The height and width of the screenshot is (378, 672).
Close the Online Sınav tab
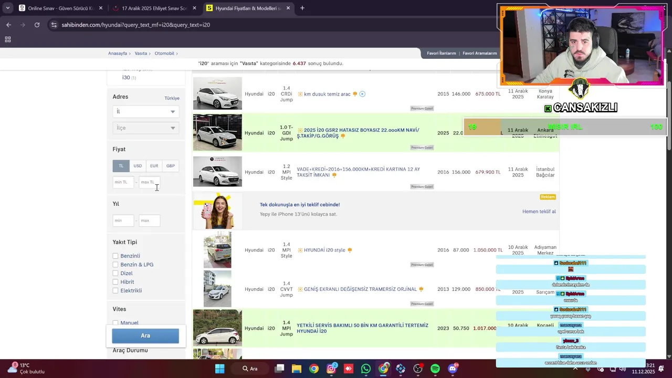101,8
